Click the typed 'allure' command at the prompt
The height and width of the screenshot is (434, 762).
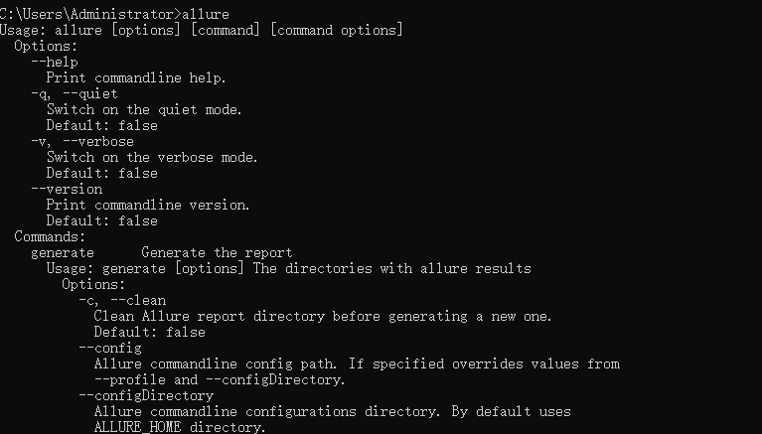pos(205,14)
